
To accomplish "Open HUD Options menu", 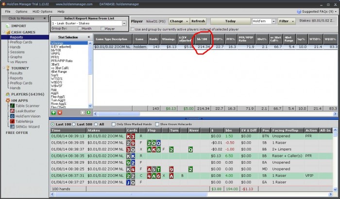I will point(43,12).
